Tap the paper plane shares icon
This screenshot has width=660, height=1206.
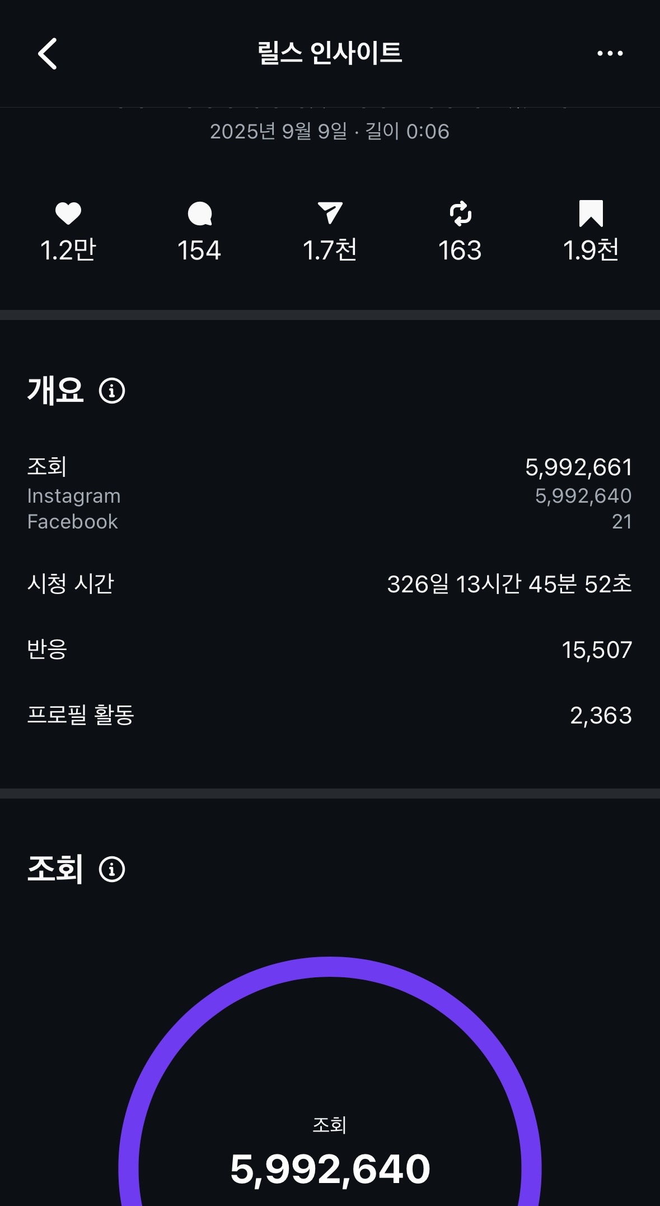(330, 214)
